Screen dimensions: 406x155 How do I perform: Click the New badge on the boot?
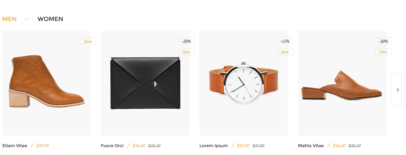[x=88, y=41]
